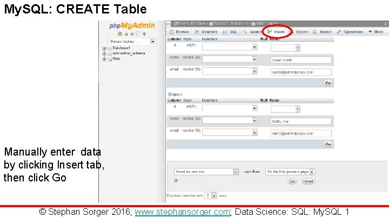The width and height of the screenshot is (389, 218).
Task: Expand the Database1 tree node
Action: click(104, 48)
